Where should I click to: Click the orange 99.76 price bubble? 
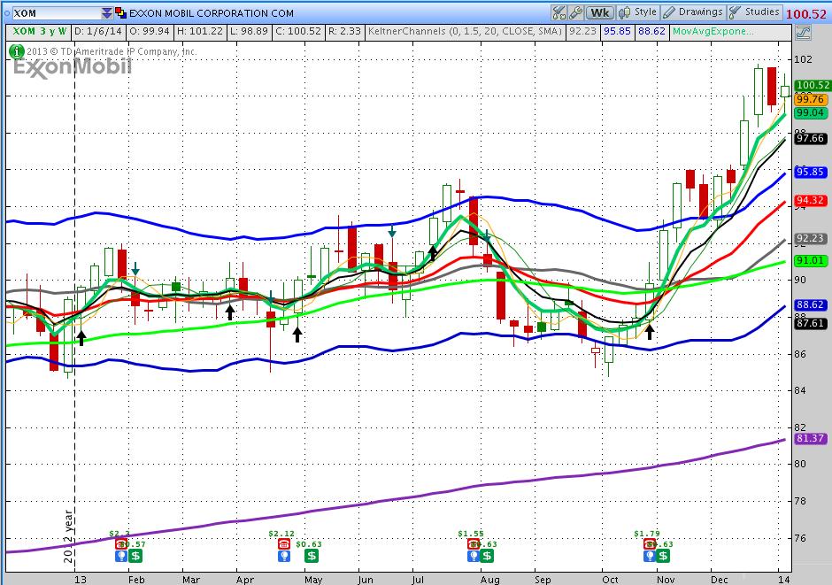tap(810, 99)
